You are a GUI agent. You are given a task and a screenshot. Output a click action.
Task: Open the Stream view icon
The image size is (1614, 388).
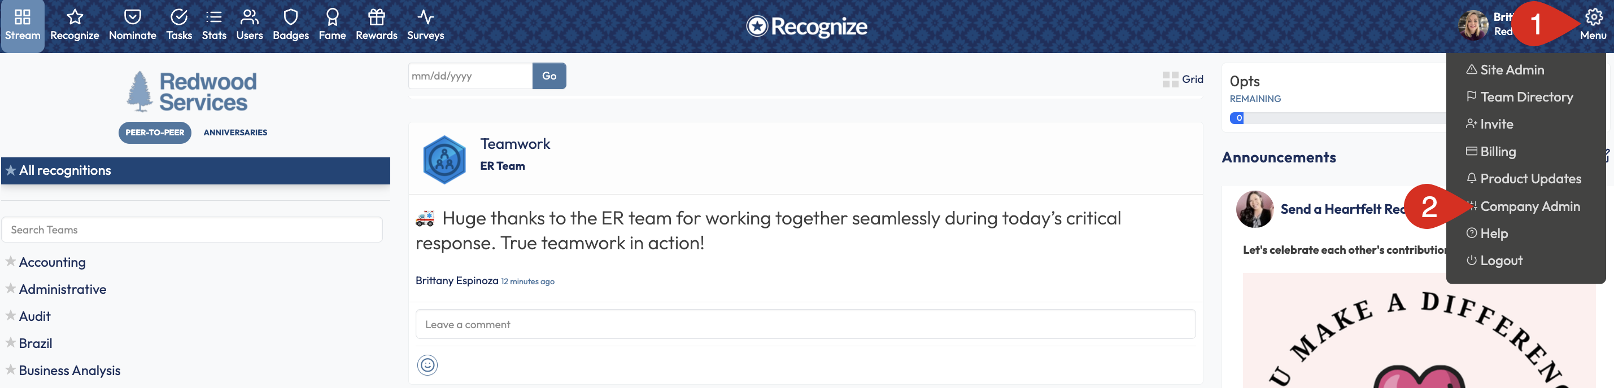23,17
